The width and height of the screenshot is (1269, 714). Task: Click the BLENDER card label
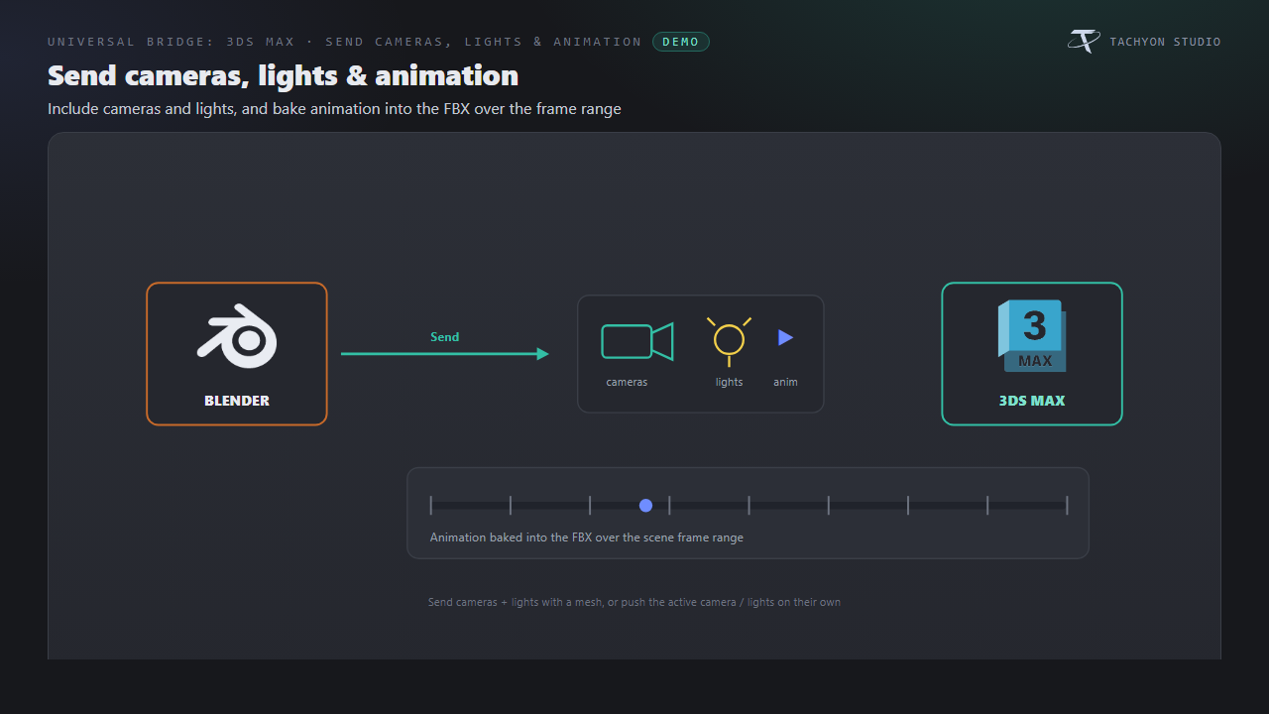237,401
